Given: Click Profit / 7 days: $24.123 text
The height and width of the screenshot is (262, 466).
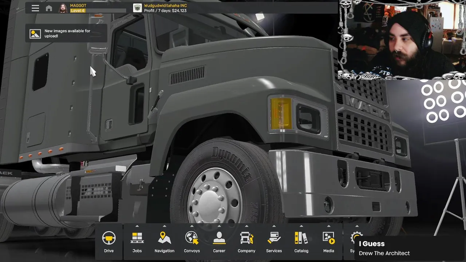Looking at the screenshot, I should [165, 11].
